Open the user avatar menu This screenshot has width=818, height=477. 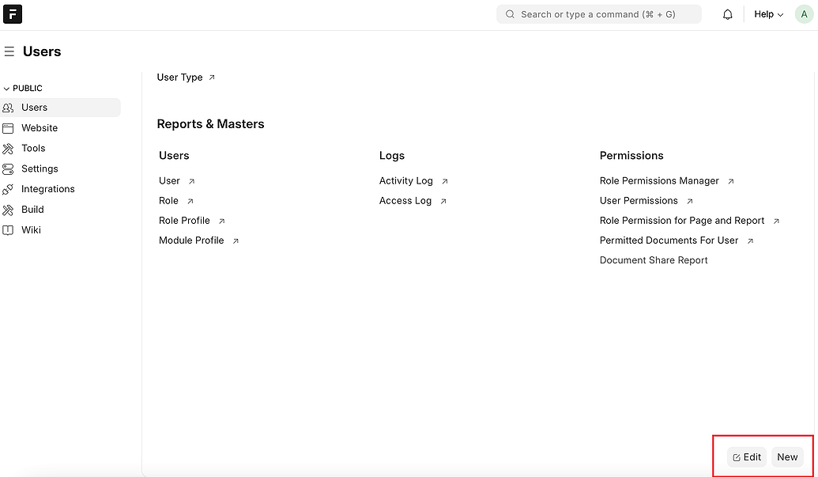[803, 14]
